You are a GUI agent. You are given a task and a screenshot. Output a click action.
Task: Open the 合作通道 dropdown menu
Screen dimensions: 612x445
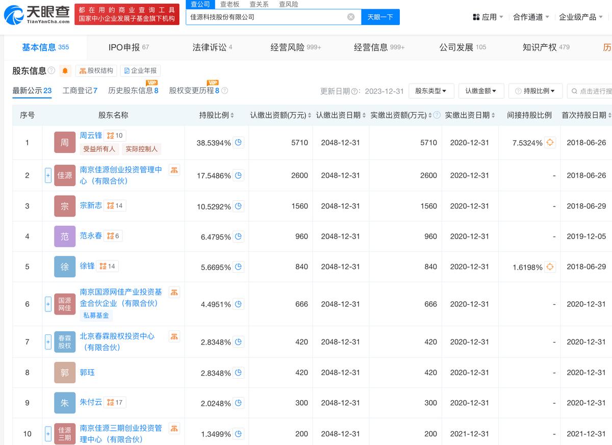531,17
